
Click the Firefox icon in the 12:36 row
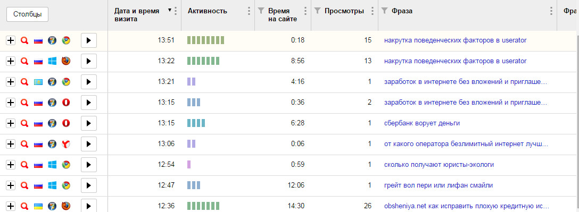point(66,206)
